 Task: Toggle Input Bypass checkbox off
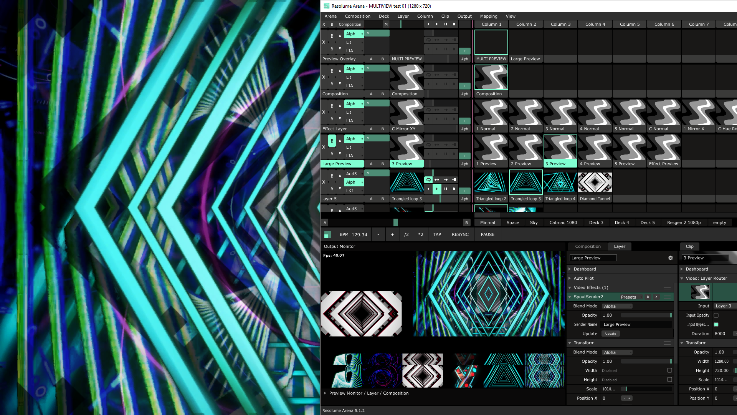(716, 324)
